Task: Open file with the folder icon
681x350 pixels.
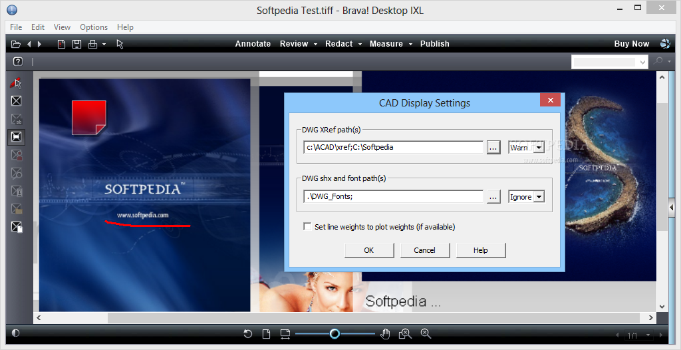Action: pos(16,44)
